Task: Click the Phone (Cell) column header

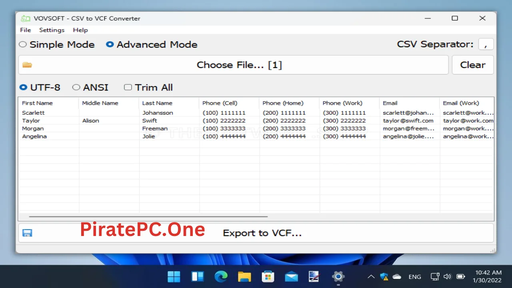Action: [x=229, y=103]
